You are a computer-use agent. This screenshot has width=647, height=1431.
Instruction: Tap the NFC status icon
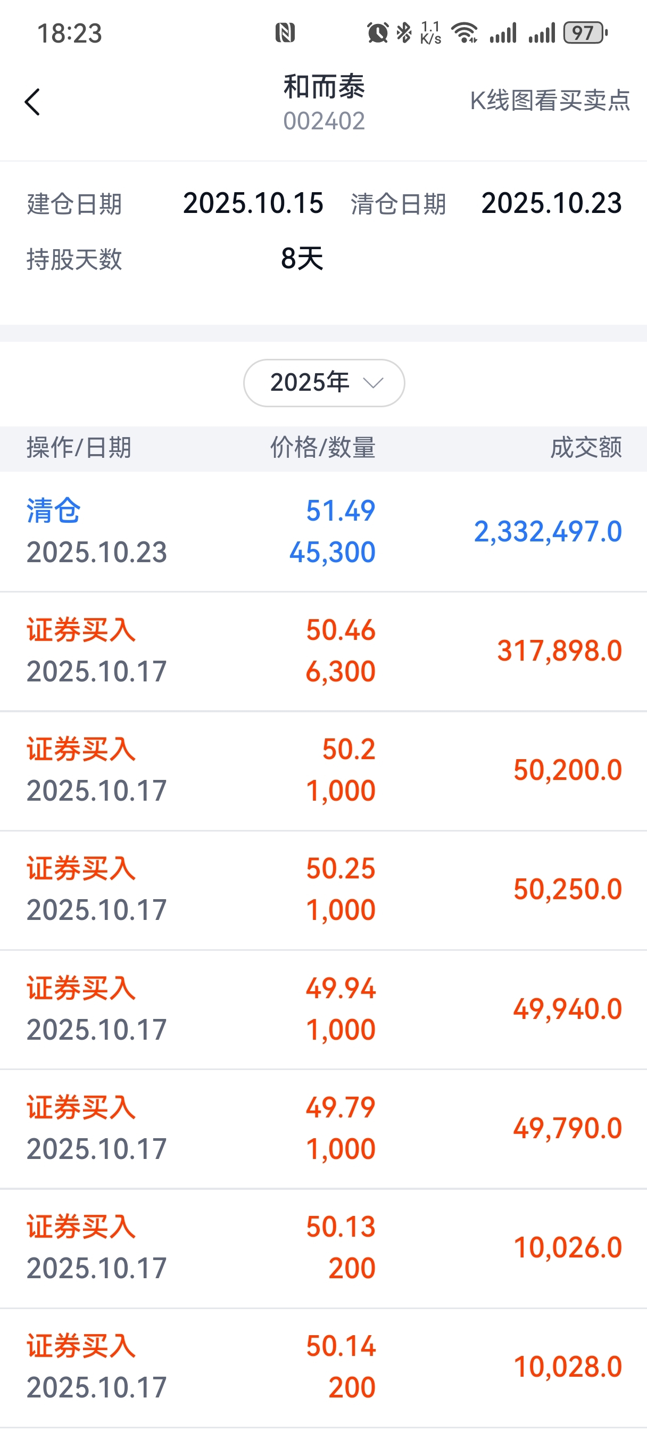[x=285, y=33]
